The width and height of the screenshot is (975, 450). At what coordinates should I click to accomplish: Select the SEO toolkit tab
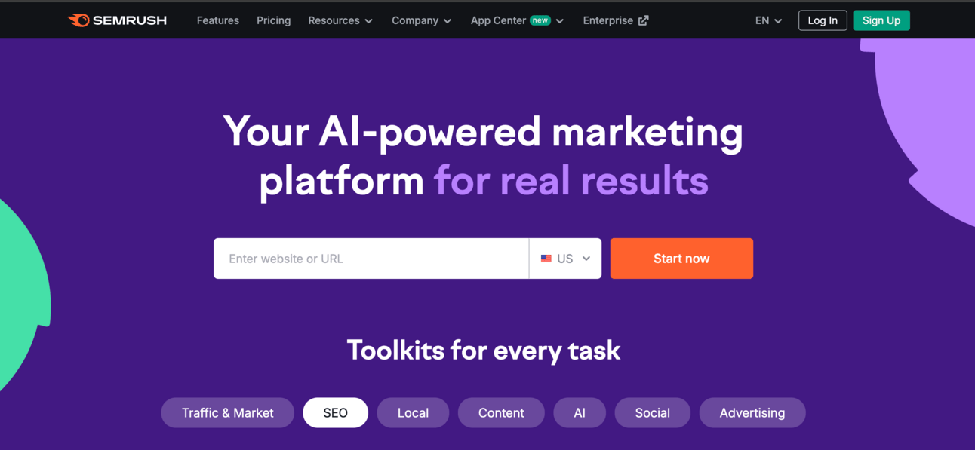336,413
